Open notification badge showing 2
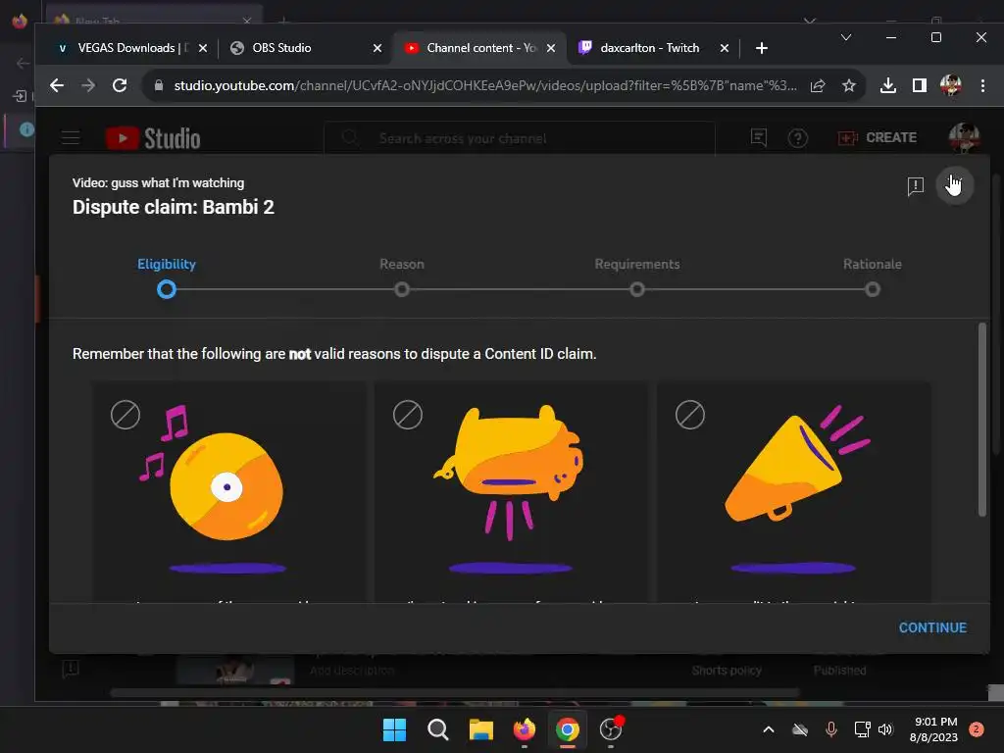Image resolution: width=1004 pixels, height=753 pixels. click(x=977, y=729)
